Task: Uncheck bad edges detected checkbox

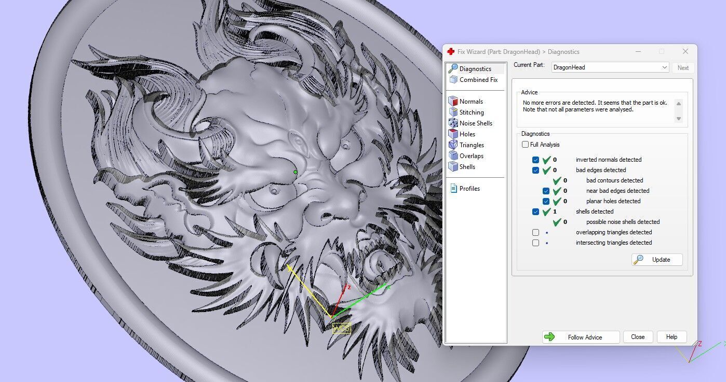Action: (535, 170)
